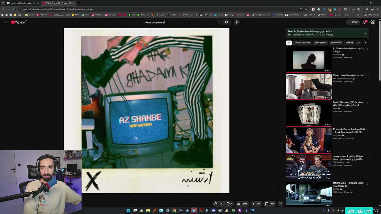Open menu for TM BAX-LALEH video

(x=368, y=184)
